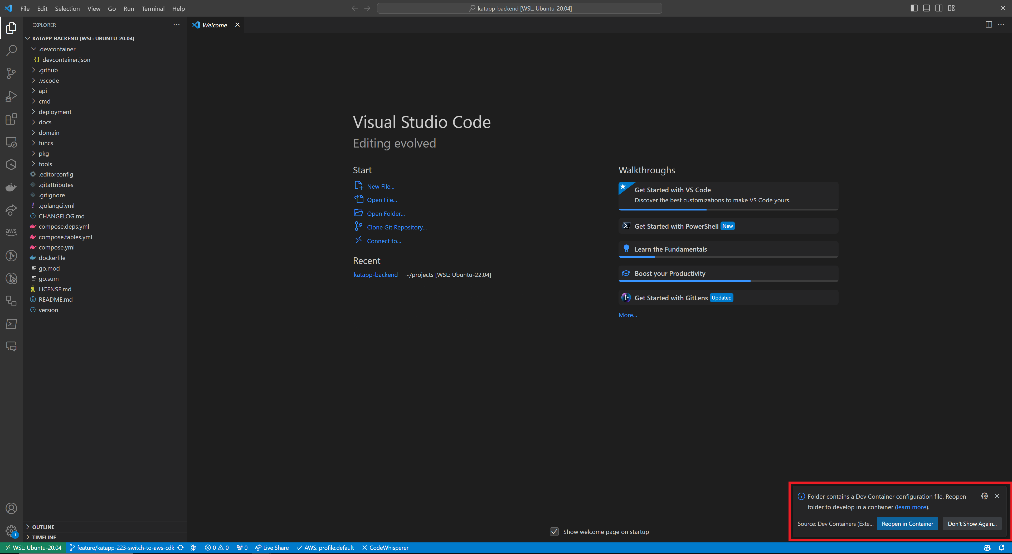Click the command center search box
1012x554 pixels.
point(519,8)
